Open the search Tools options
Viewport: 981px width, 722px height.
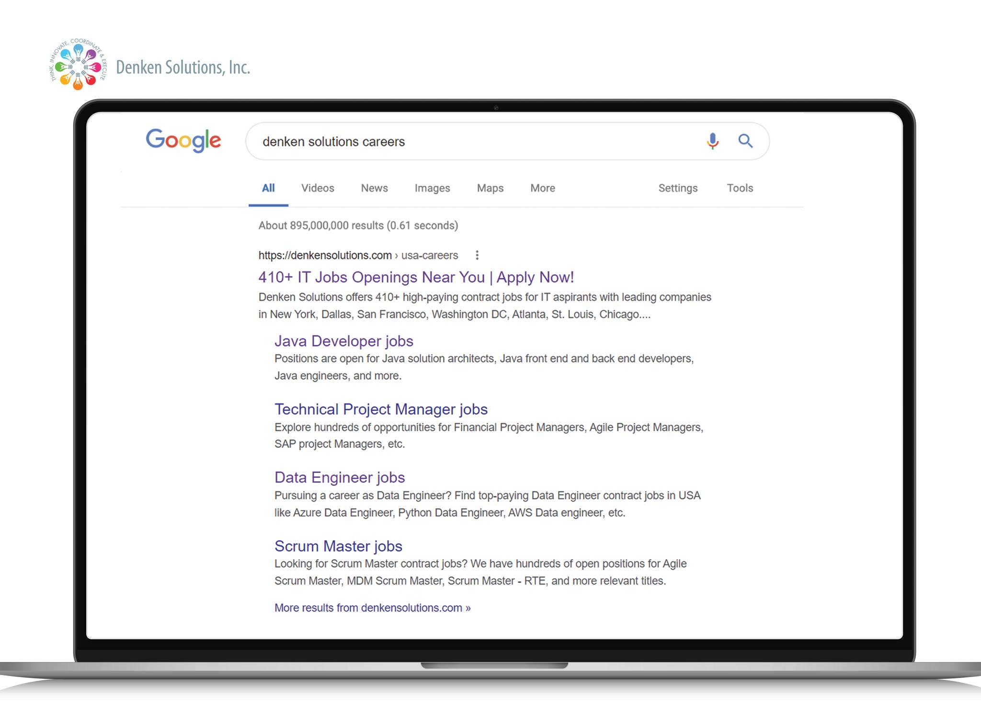(740, 188)
